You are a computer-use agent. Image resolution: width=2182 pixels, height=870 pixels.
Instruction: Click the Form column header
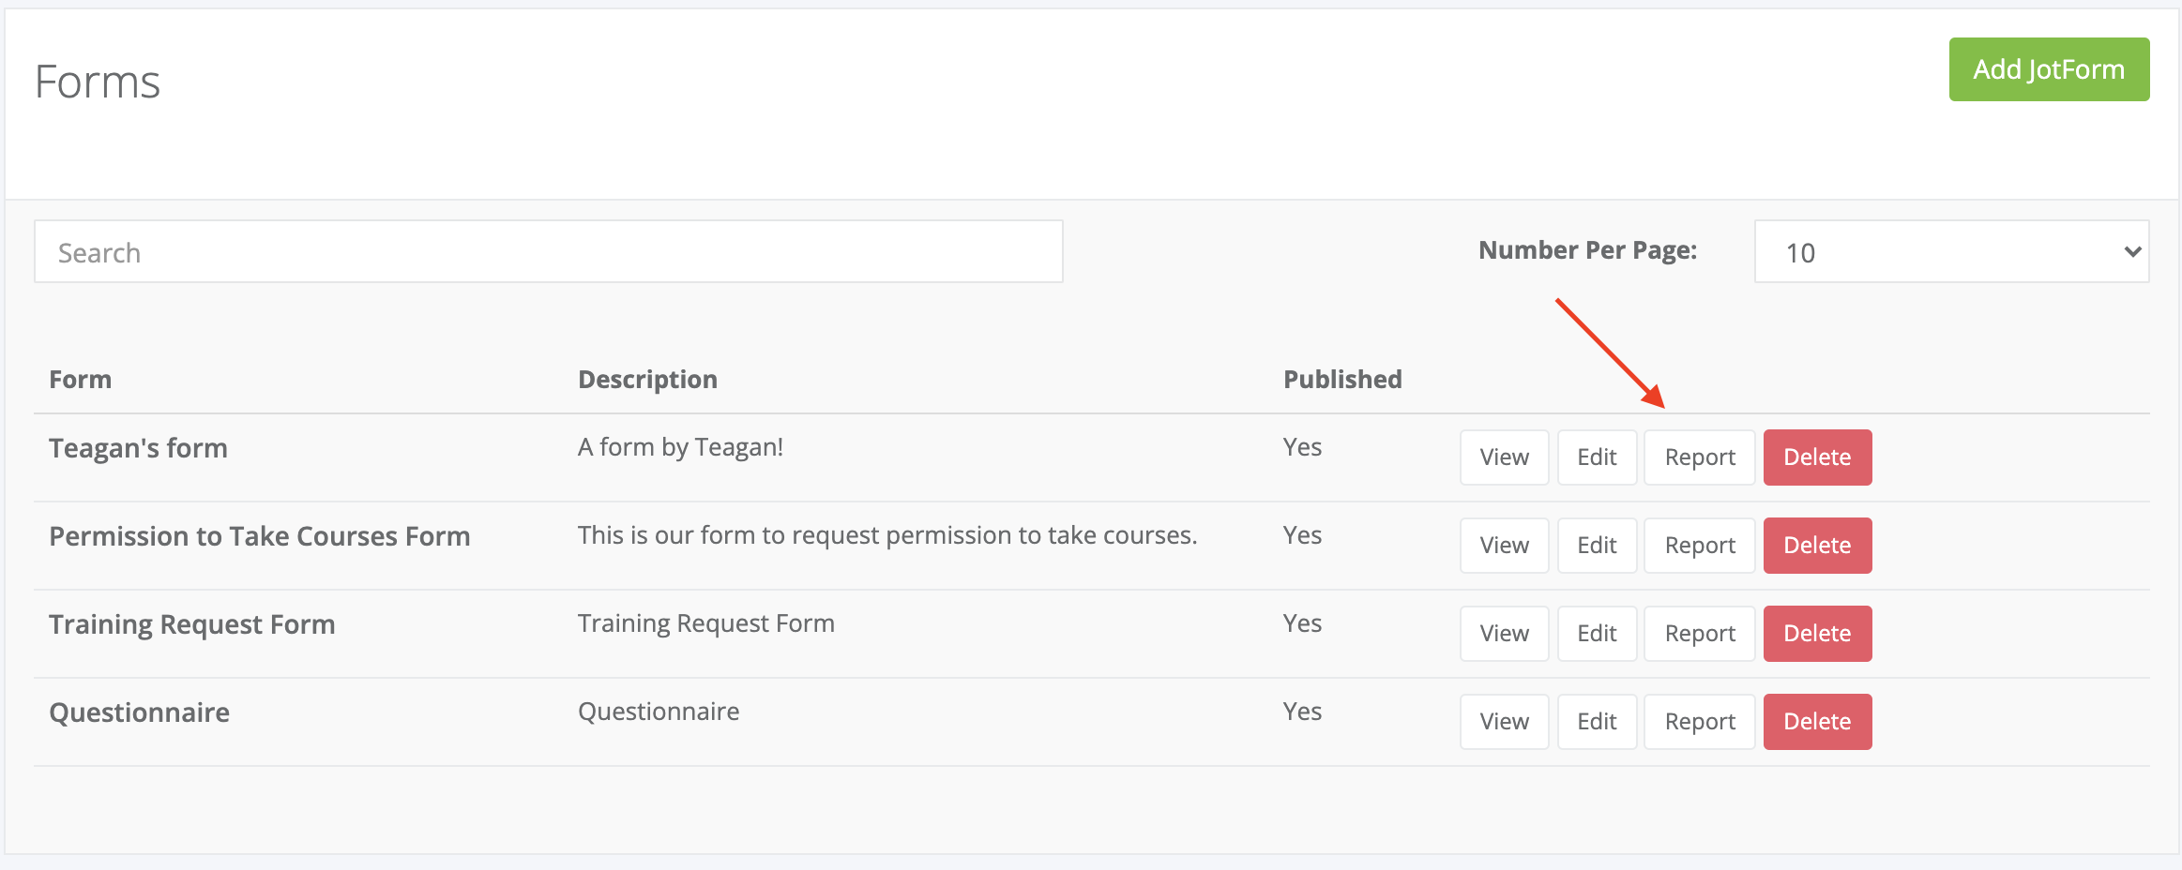click(80, 379)
